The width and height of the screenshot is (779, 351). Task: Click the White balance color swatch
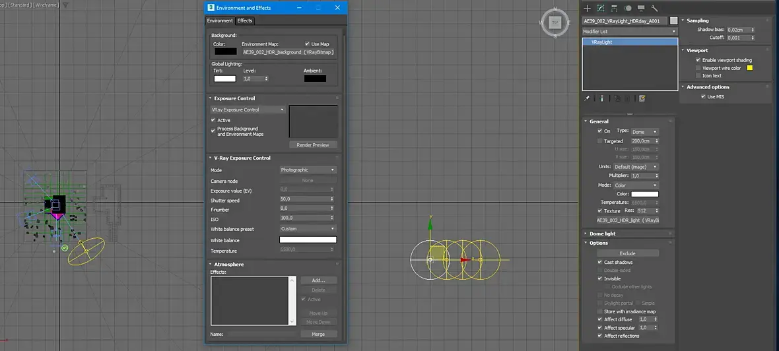coord(308,239)
